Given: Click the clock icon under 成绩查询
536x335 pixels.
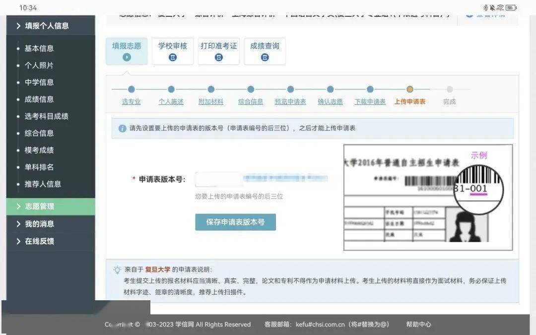Looking at the screenshot, I should click(265, 56).
